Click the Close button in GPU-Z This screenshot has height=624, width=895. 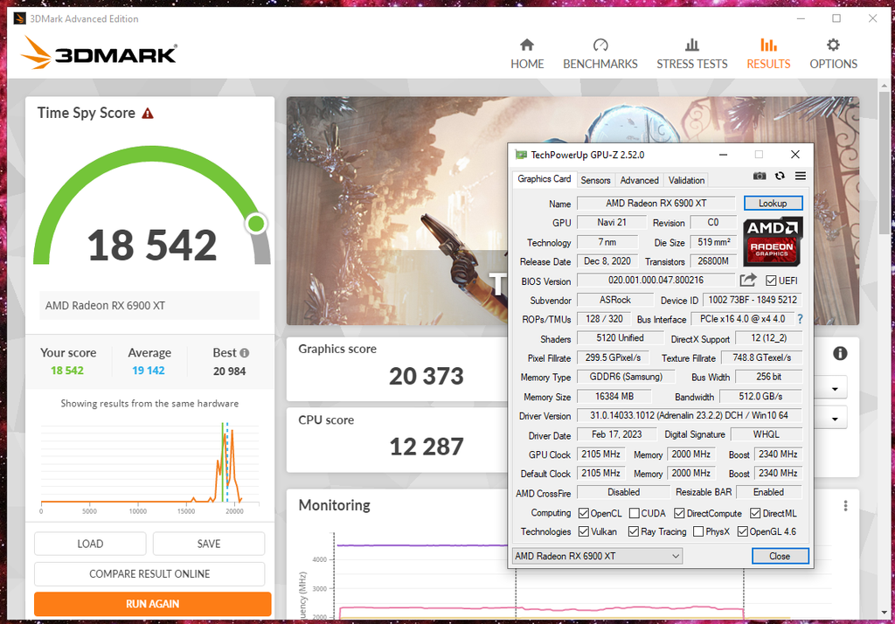[x=780, y=556]
